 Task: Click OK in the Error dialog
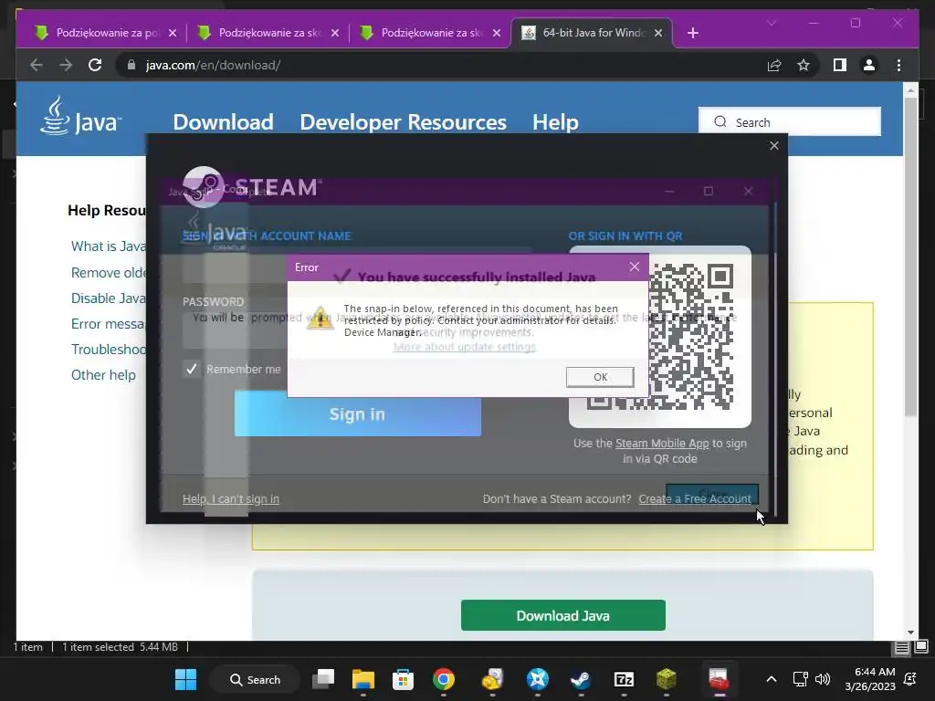600,377
